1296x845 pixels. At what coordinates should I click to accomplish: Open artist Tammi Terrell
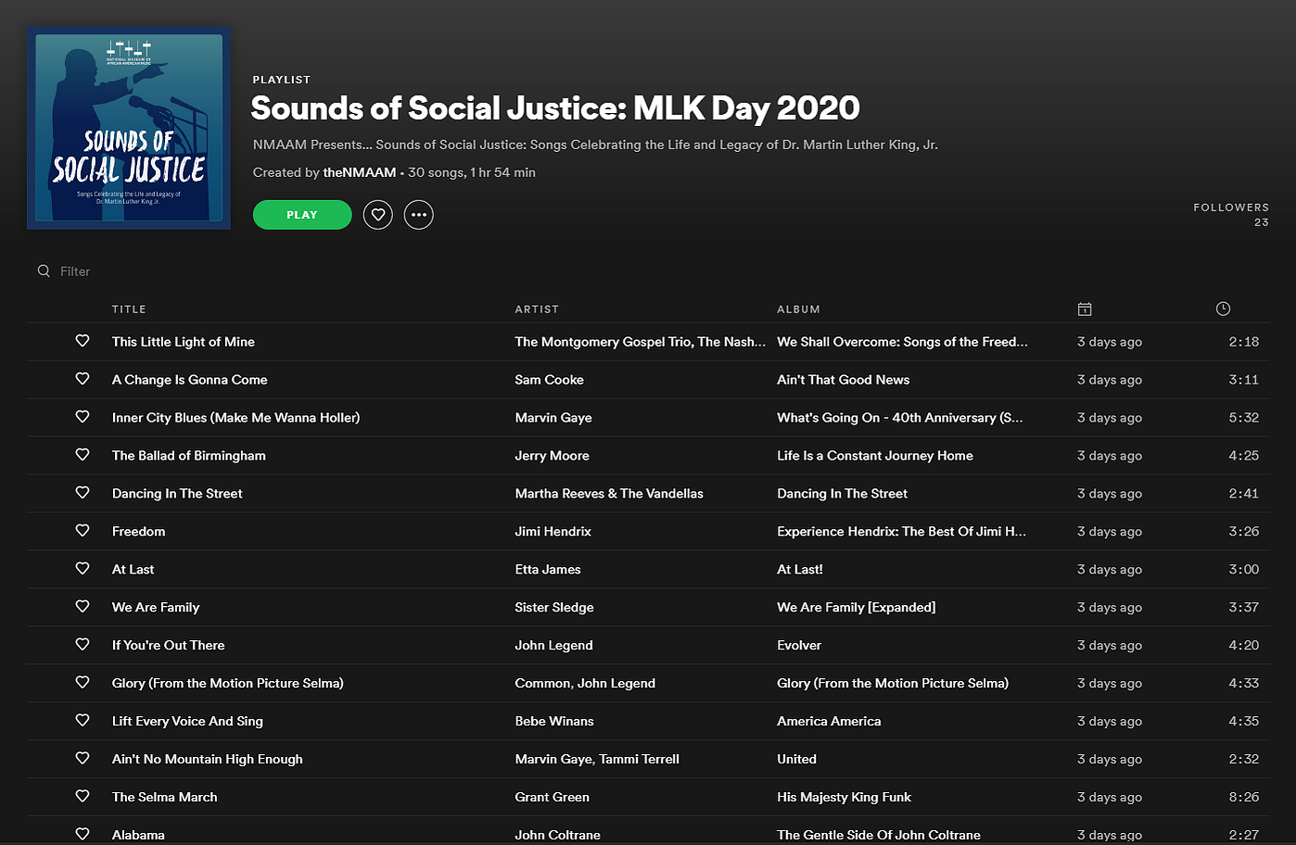[639, 760]
